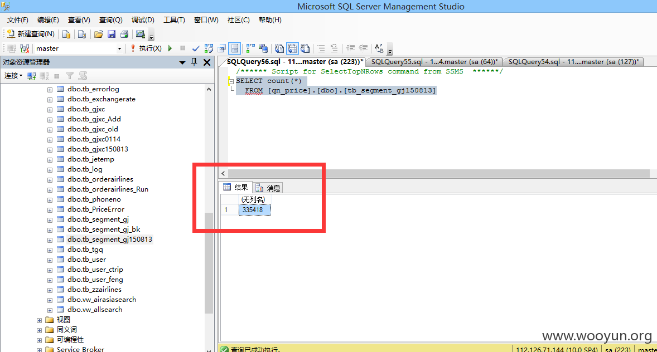The image size is (657, 352).
Task: Open the Community (社区) menu
Action: tap(238, 20)
